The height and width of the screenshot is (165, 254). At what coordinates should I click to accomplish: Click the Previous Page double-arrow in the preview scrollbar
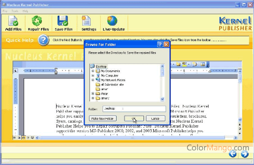point(240,125)
